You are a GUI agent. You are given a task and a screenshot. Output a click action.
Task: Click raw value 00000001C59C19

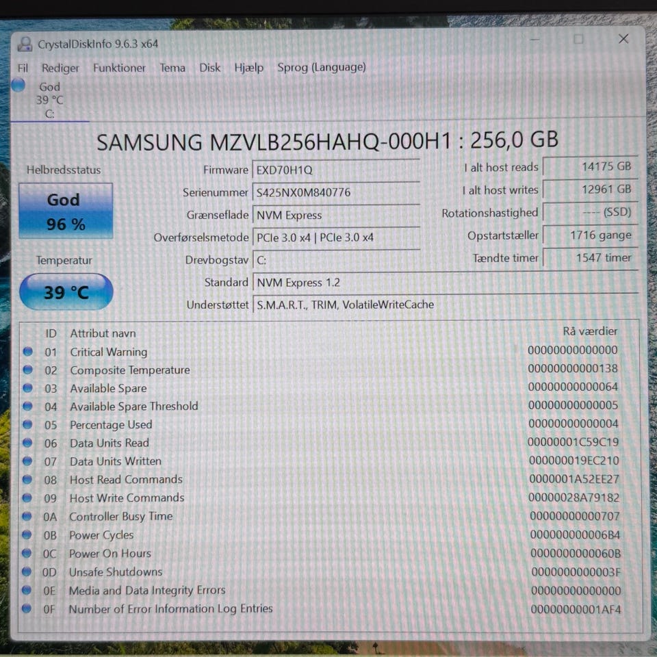click(x=573, y=442)
